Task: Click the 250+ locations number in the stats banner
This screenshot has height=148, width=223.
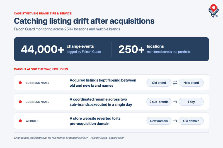Action: click(131, 49)
